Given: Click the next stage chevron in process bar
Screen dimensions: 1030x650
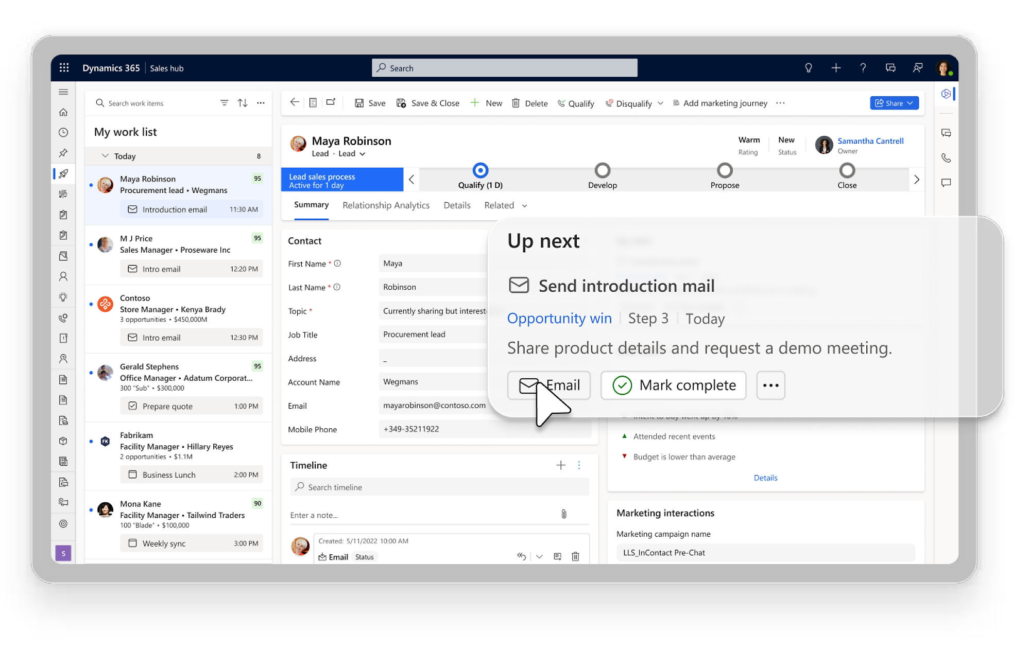Looking at the screenshot, I should [x=917, y=180].
